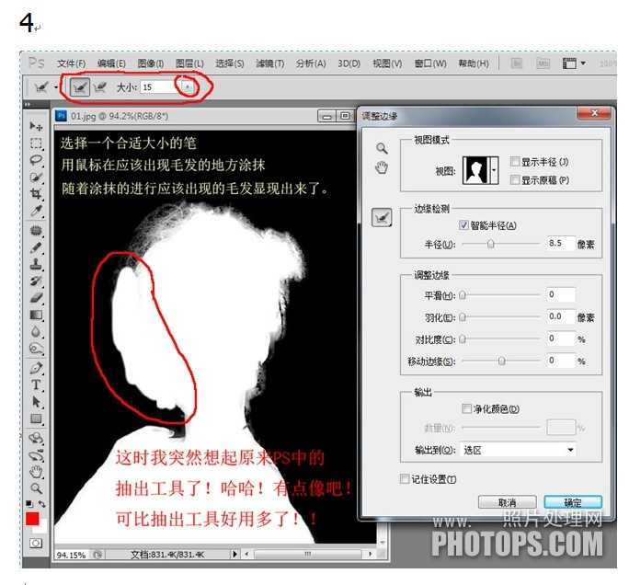The image size is (629, 585).
Task: Open the 选择(S) menu
Action: (x=230, y=63)
